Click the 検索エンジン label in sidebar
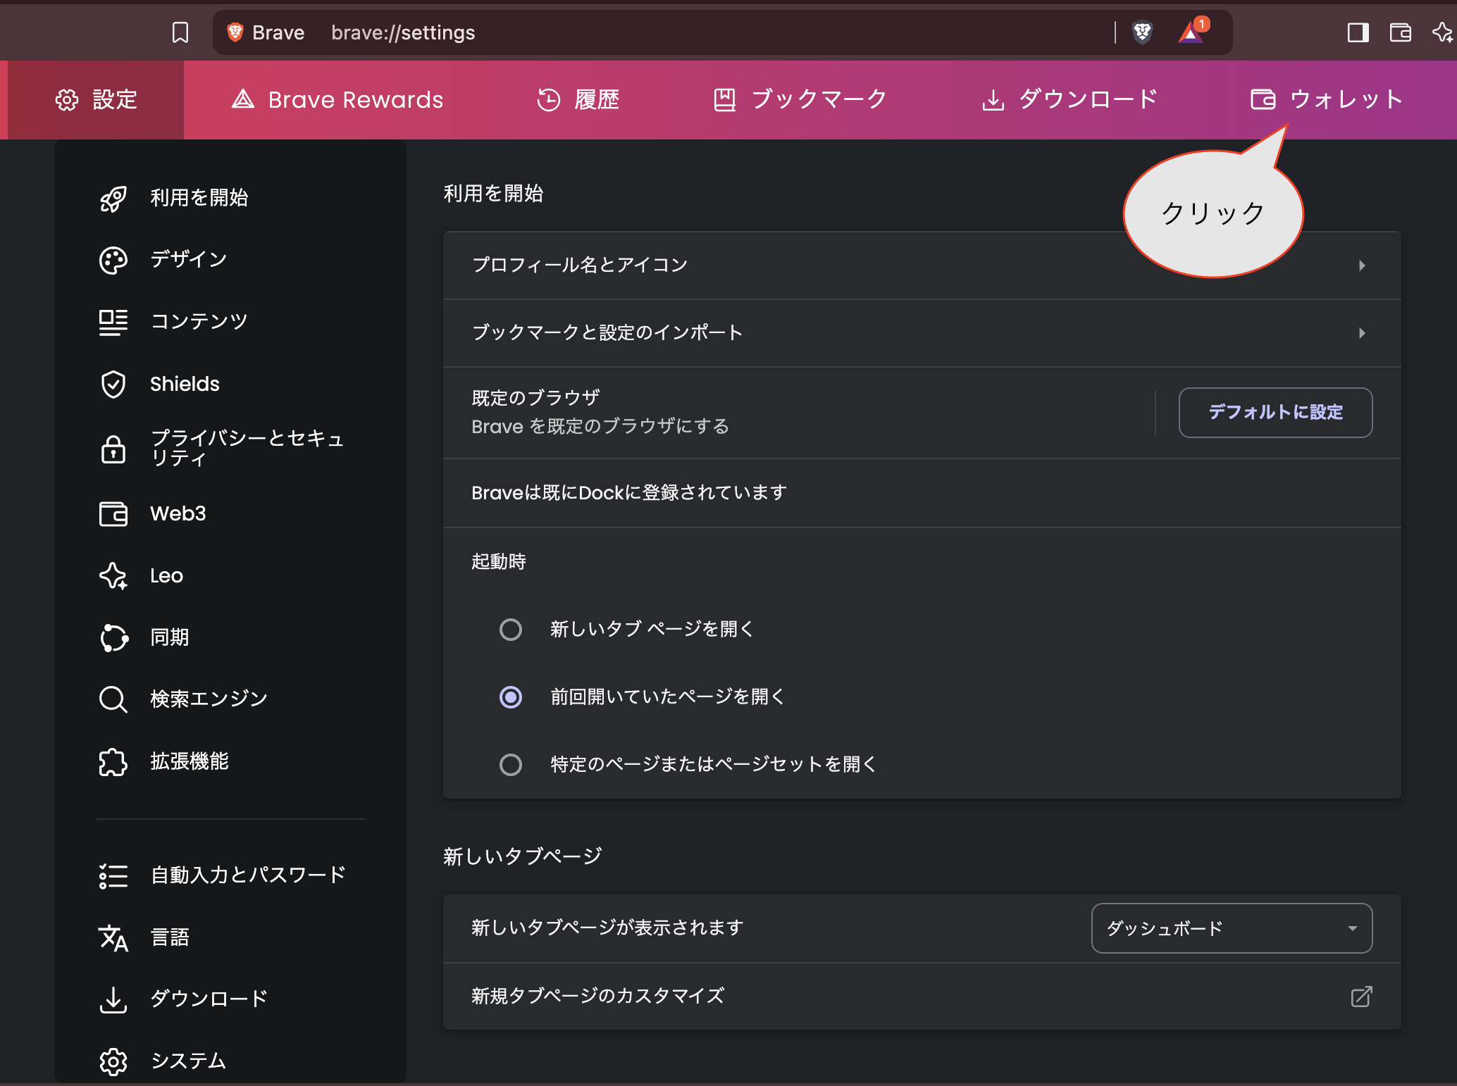 point(209,699)
